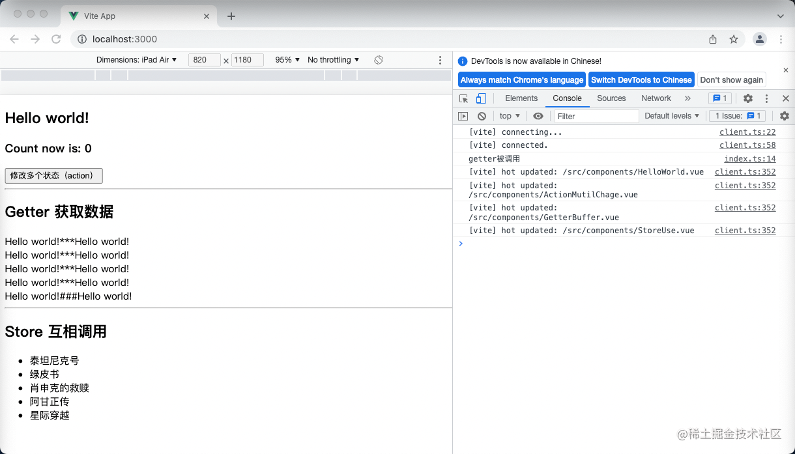The height and width of the screenshot is (454, 795).
Task: Toggle the console sidebar
Action: (x=463, y=116)
